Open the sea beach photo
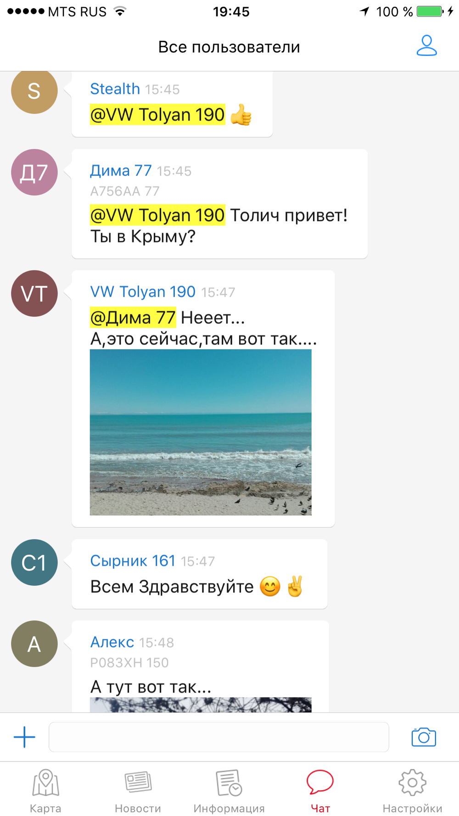 click(201, 432)
